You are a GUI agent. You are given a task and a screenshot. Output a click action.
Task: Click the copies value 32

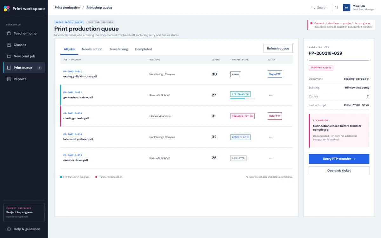214,137
